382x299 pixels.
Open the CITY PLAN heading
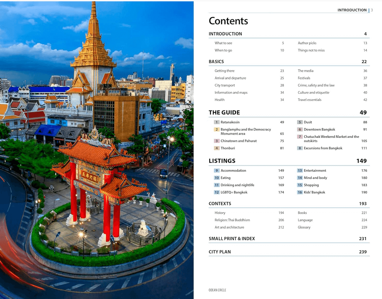[x=220, y=252]
